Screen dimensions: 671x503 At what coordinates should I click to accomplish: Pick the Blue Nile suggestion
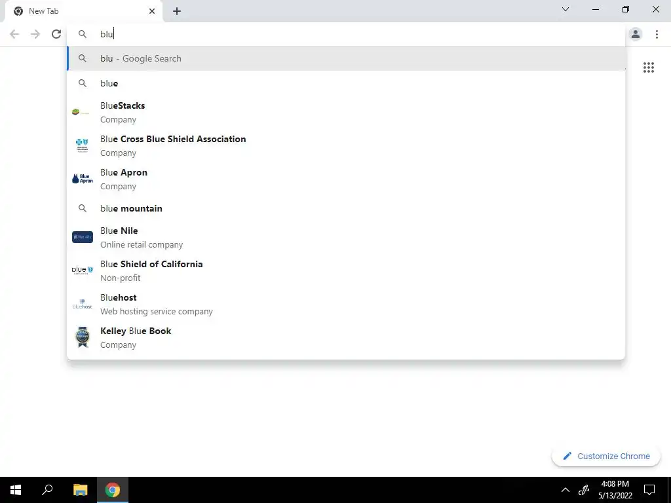346,237
